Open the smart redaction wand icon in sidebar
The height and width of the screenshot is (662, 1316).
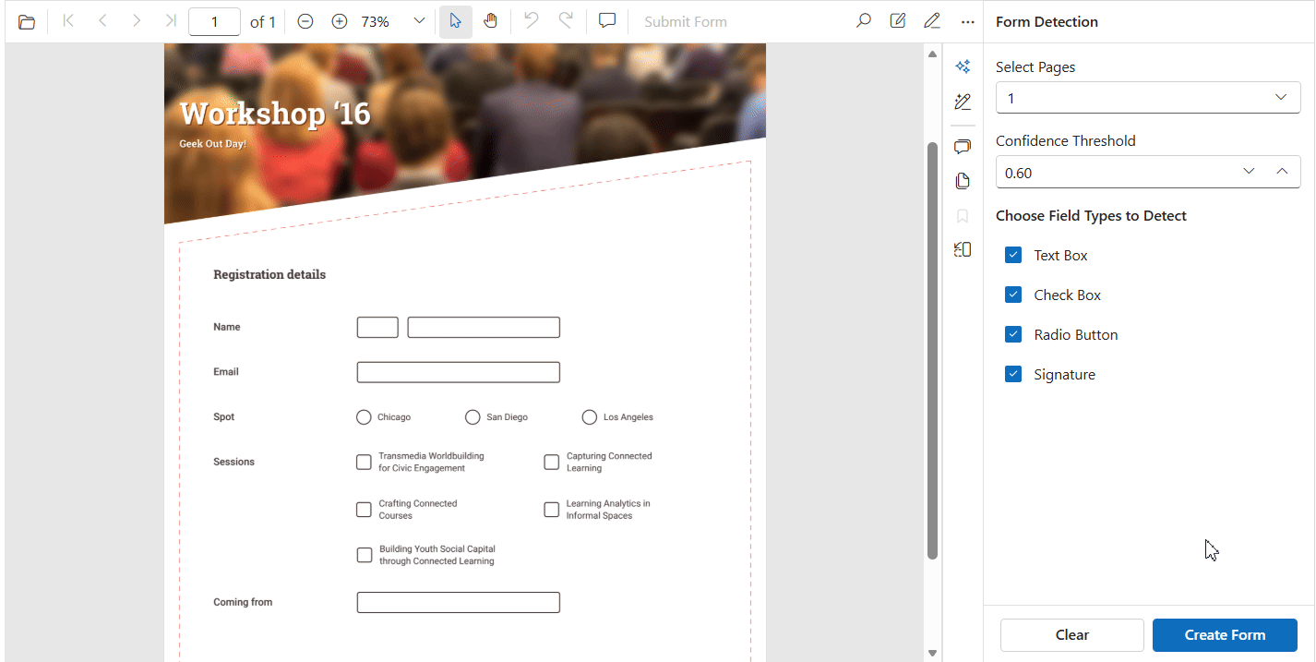pos(963,102)
